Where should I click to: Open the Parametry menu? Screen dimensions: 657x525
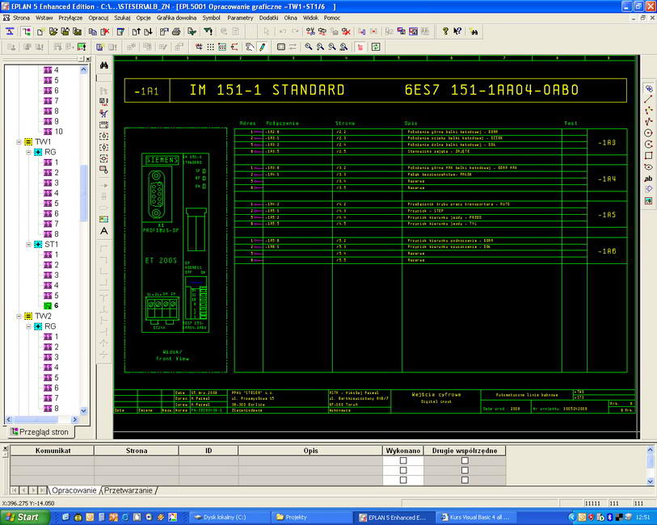(x=240, y=18)
